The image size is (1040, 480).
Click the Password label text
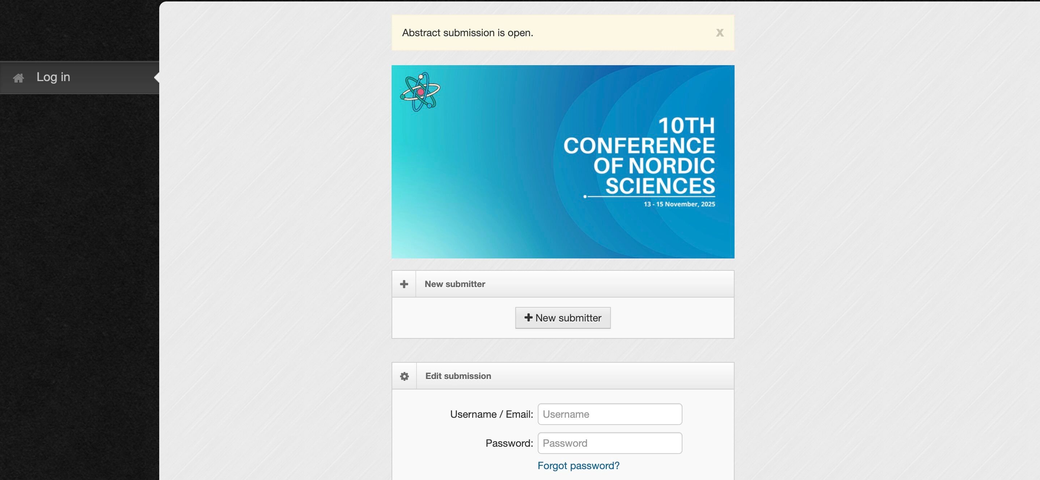pos(509,443)
